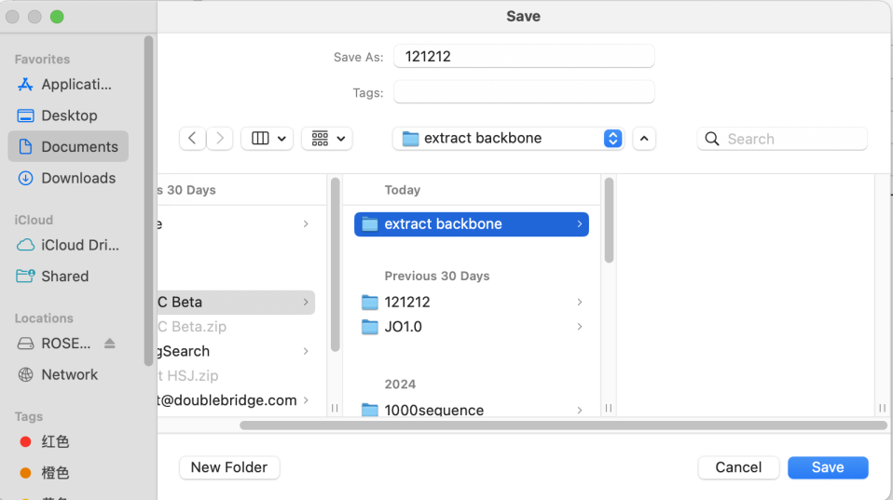Open the column view options dropdown

tap(268, 139)
